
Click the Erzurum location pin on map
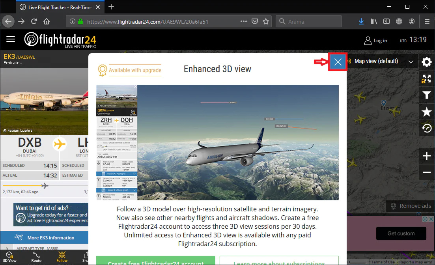[383, 103]
